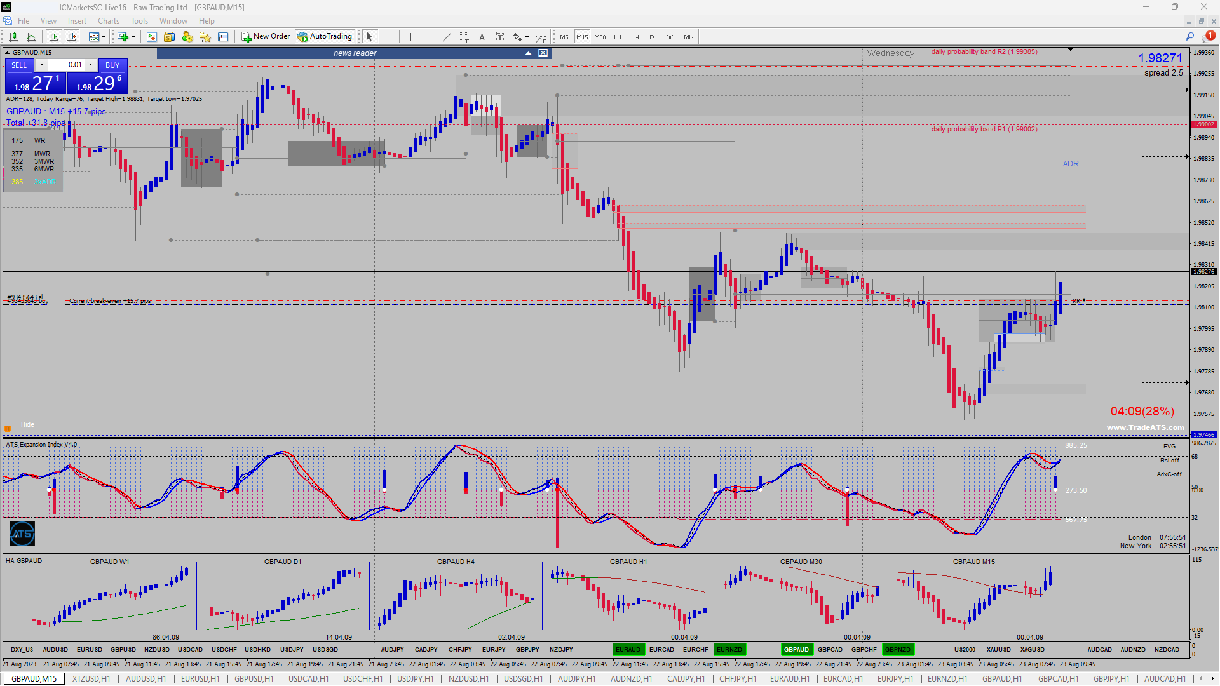The image size is (1220, 686).
Task: Open the Market Watch window icon
Action: click(x=152, y=37)
